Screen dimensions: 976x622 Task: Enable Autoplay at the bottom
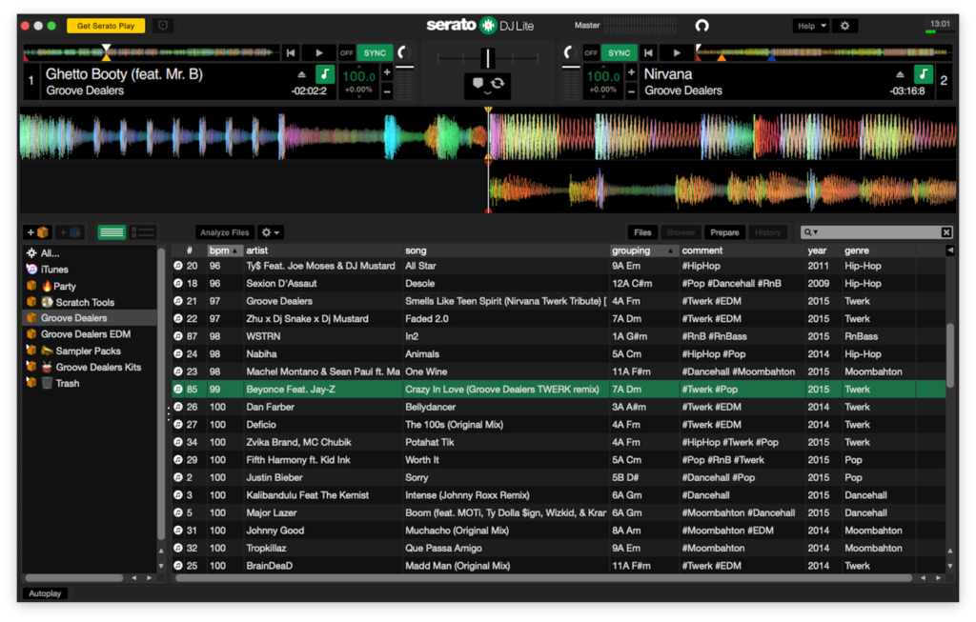45,593
